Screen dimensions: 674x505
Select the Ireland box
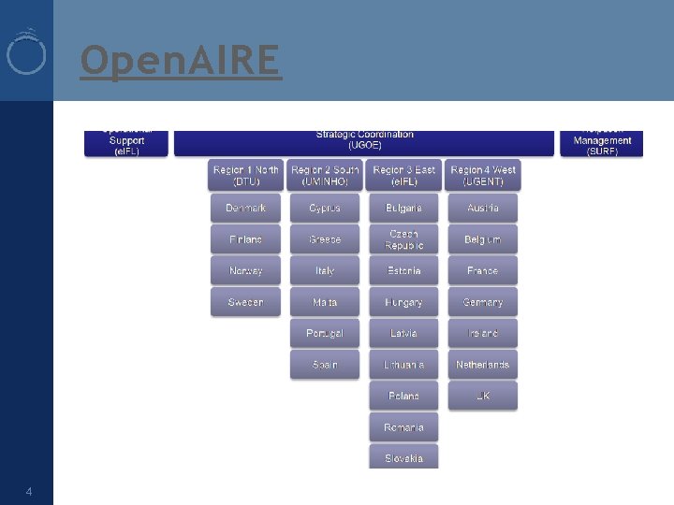[483, 333]
